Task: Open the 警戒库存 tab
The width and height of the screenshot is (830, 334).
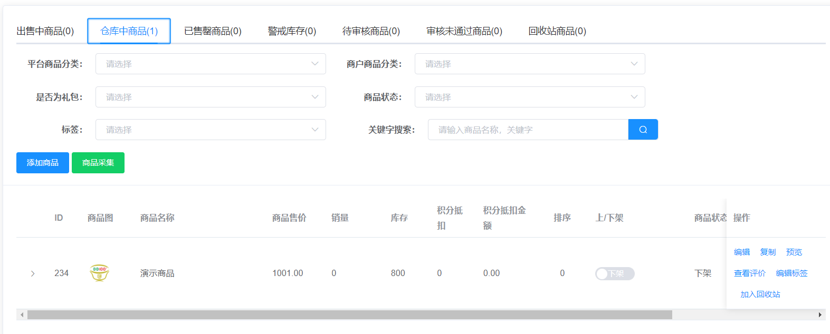Action: 292,31
